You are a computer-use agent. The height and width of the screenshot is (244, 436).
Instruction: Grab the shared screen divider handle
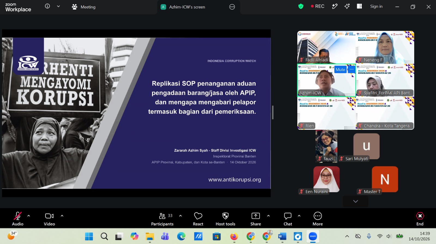tap(273, 112)
